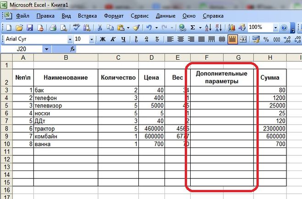This screenshot has width=302, height=199.
Task: Toggle underline formatting (Ч button)
Action: [x=124, y=39]
